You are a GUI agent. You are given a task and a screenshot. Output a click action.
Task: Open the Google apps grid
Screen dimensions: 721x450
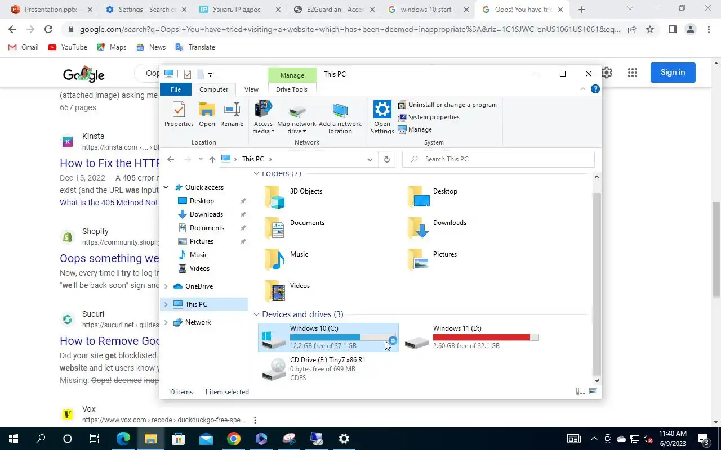coord(633,73)
